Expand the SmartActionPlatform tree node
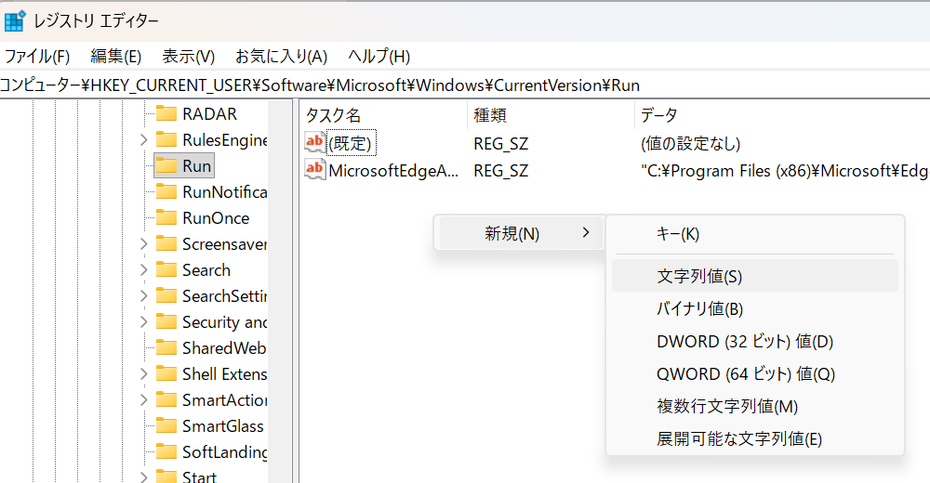The width and height of the screenshot is (930, 483). pyautogui.click(x=143, y=400)
